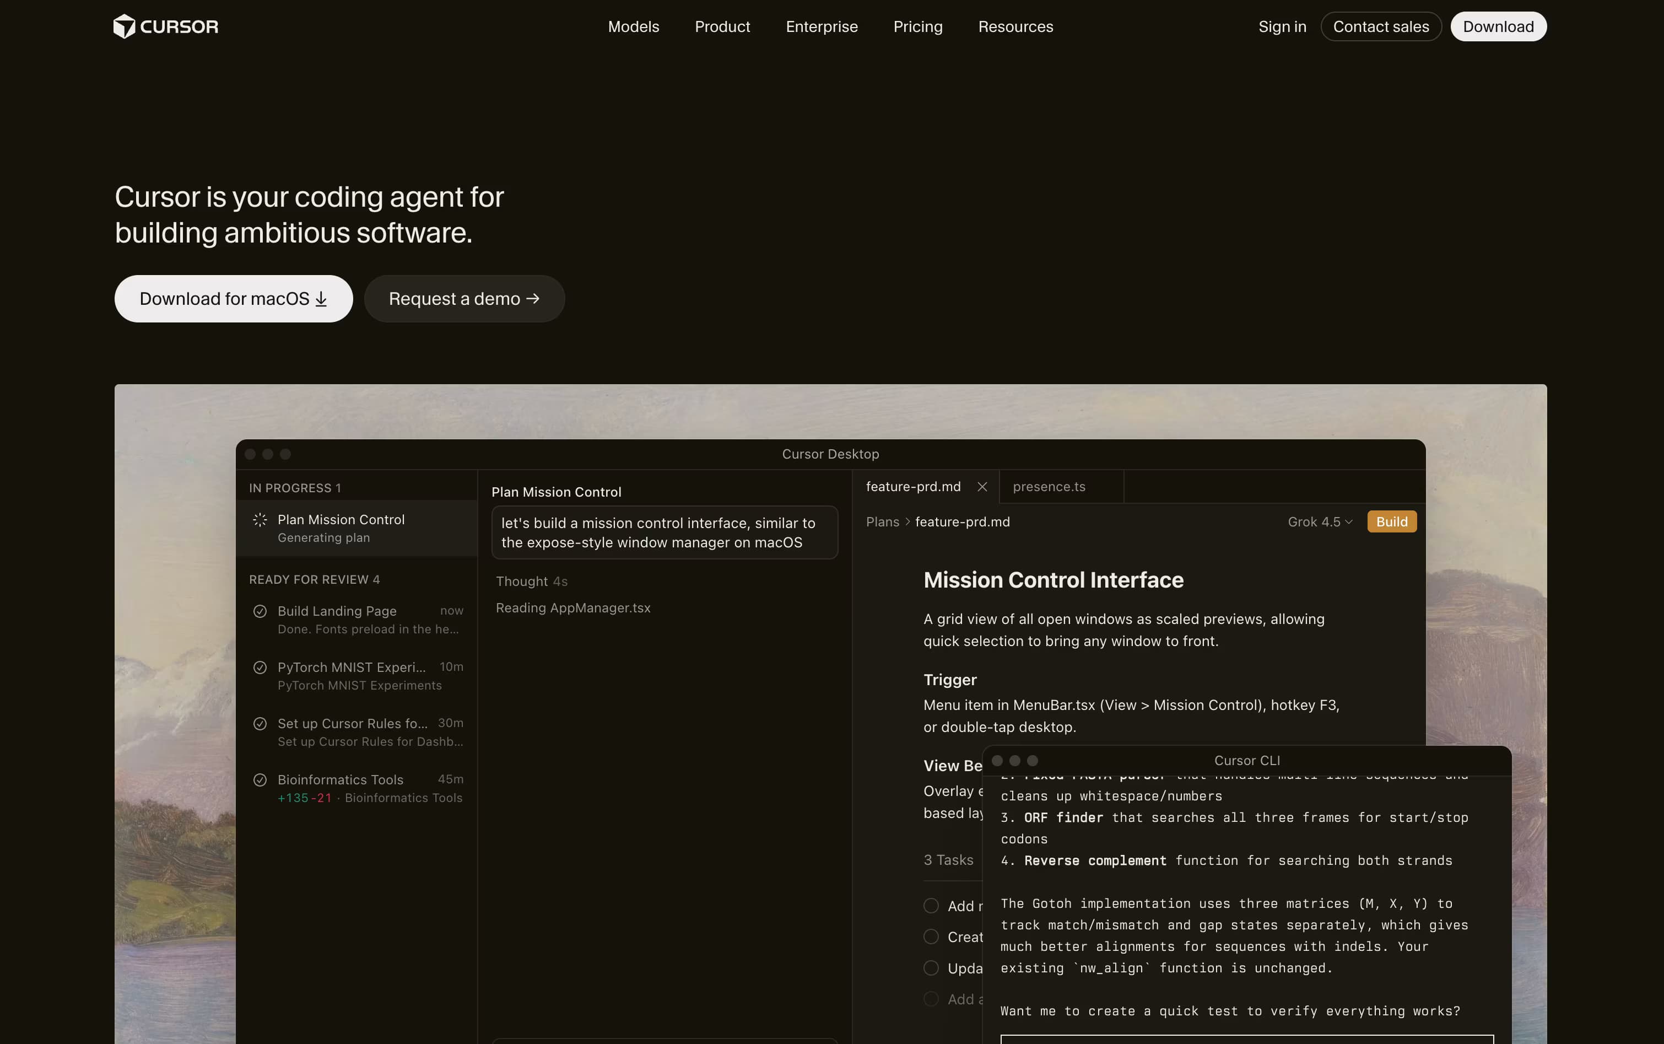This screenshot has width=1664, height=1044.
Task: Click check icon beside Build Landing Page
Action: [x=260, y=611]
